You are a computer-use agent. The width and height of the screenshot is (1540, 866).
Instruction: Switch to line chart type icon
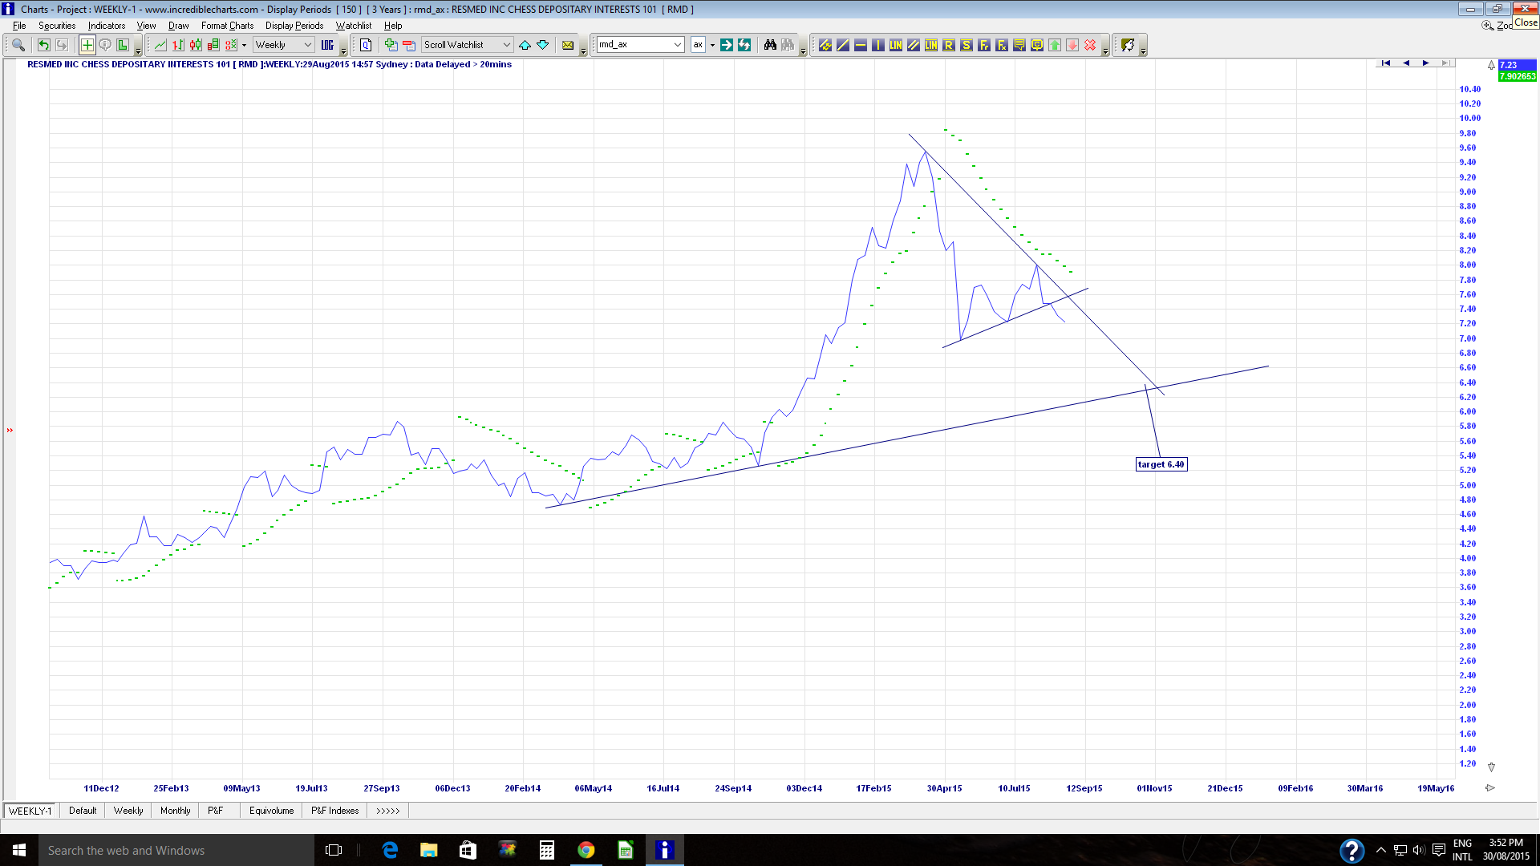click(x=160, y=45)
